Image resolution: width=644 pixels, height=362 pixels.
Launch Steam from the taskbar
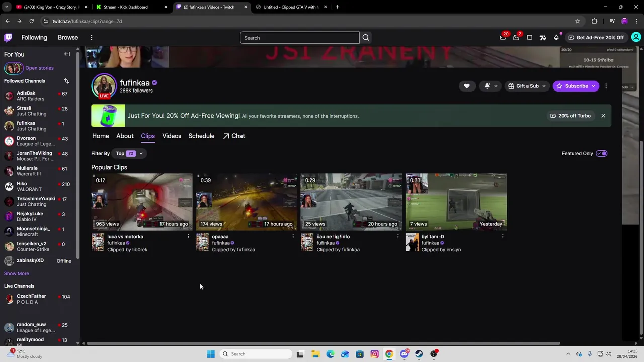coord(419,354)
